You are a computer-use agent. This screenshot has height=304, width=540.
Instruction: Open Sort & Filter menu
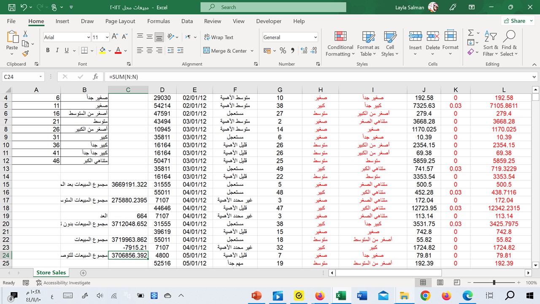(x=491, y=43)
